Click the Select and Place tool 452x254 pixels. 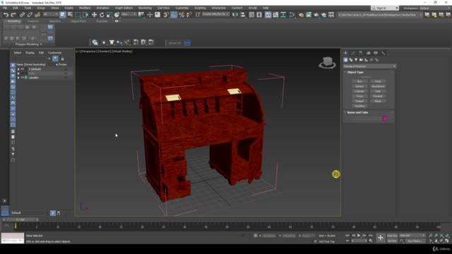117,15
